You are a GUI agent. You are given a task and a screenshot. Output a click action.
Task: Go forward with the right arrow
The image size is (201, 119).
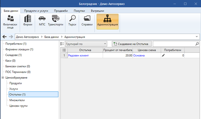tap(11, 37)
